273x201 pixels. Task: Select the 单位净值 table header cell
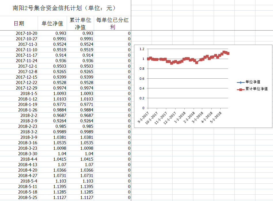click(x=52, y=24)
